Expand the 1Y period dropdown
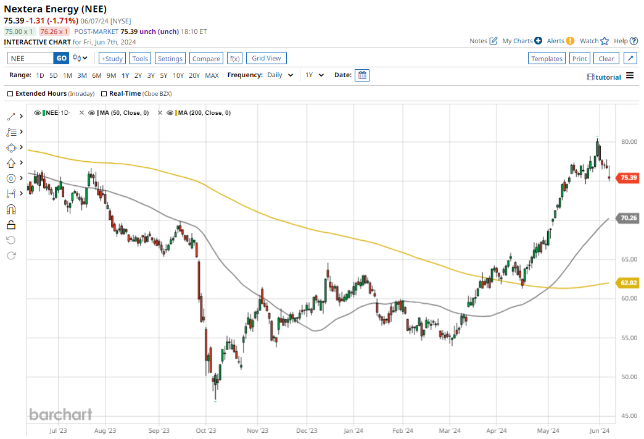Screen dimensions: 644x439 coord(315,75)
